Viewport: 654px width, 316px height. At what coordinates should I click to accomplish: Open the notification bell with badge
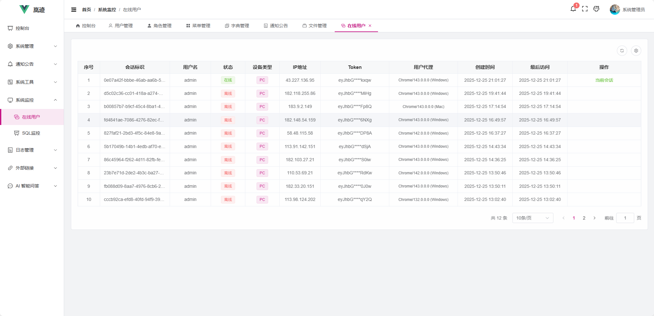point(573,9)
